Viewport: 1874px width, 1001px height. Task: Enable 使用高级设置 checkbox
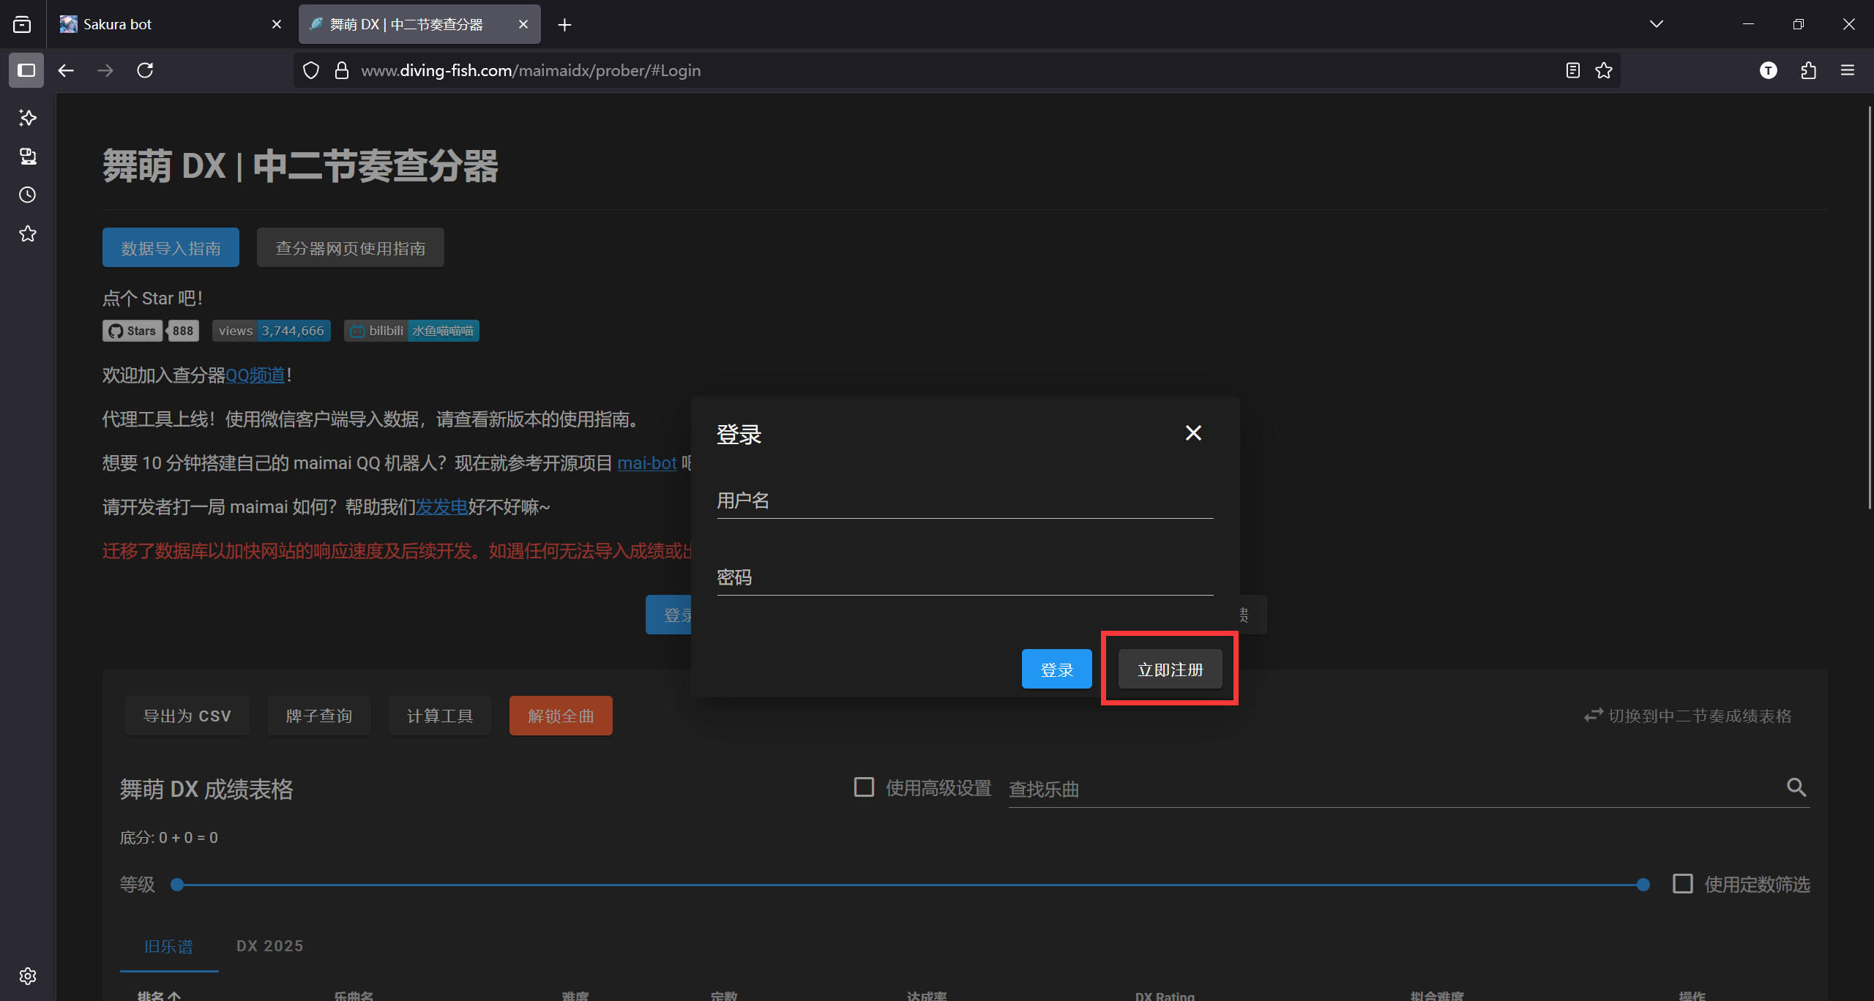(x=864, y=787)
